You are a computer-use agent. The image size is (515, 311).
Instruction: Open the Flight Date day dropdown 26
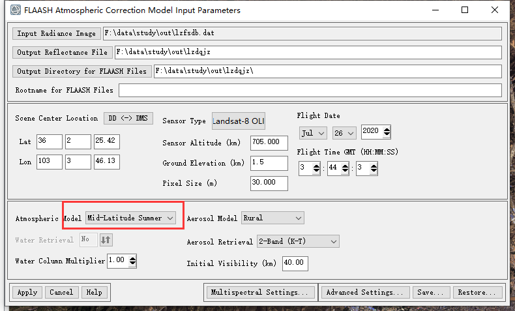pos(344,133)
